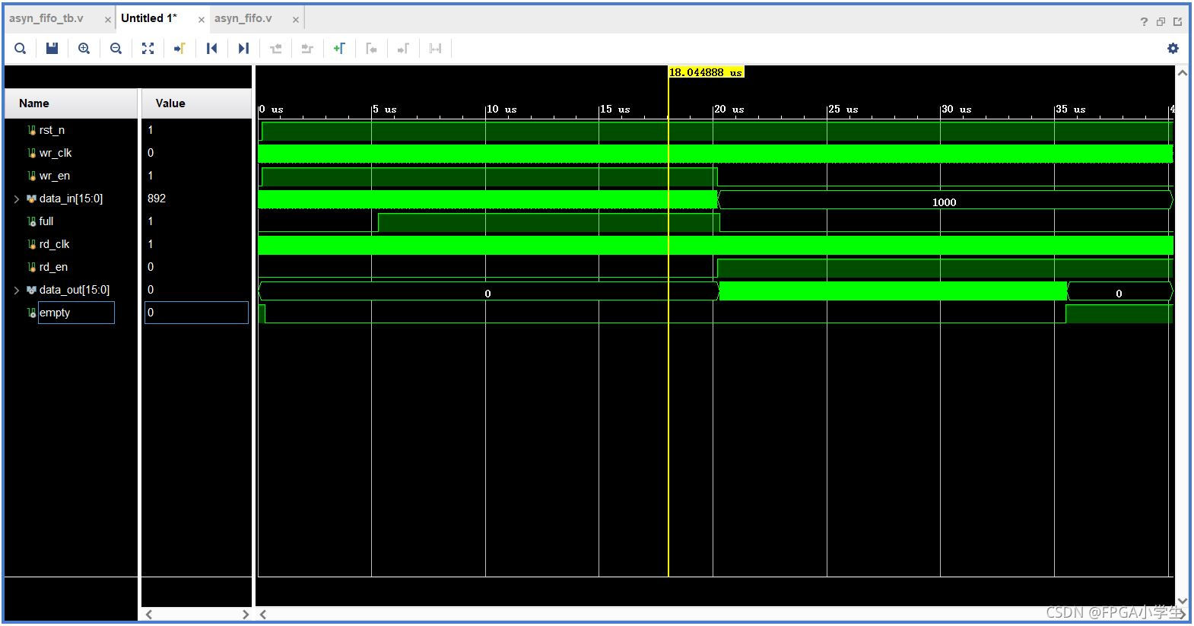Click the 18.044888 us cursor label
The width and height of the screenshot is (1194, 626).
point(706,72)
